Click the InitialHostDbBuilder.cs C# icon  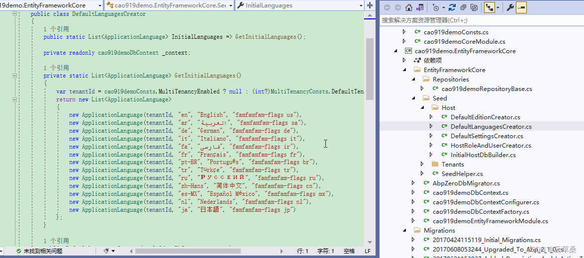click(444, 155)
